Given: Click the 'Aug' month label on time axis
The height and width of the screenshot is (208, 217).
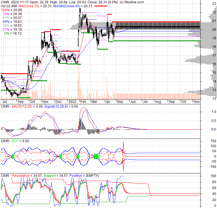Looking at the screenshot, I should click(x=158, y=102).
